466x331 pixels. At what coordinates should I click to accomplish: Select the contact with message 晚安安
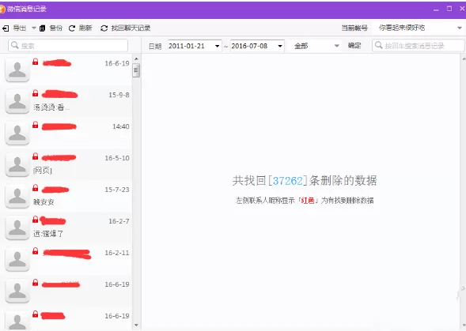[67, 196]
